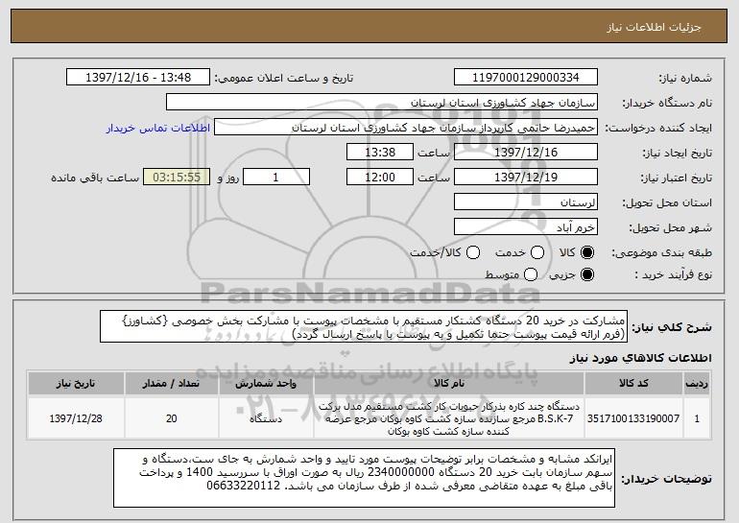The height and width of the screenshot is (523, 739).
Task: Click the request creator name field
Action: pos(406,128)
